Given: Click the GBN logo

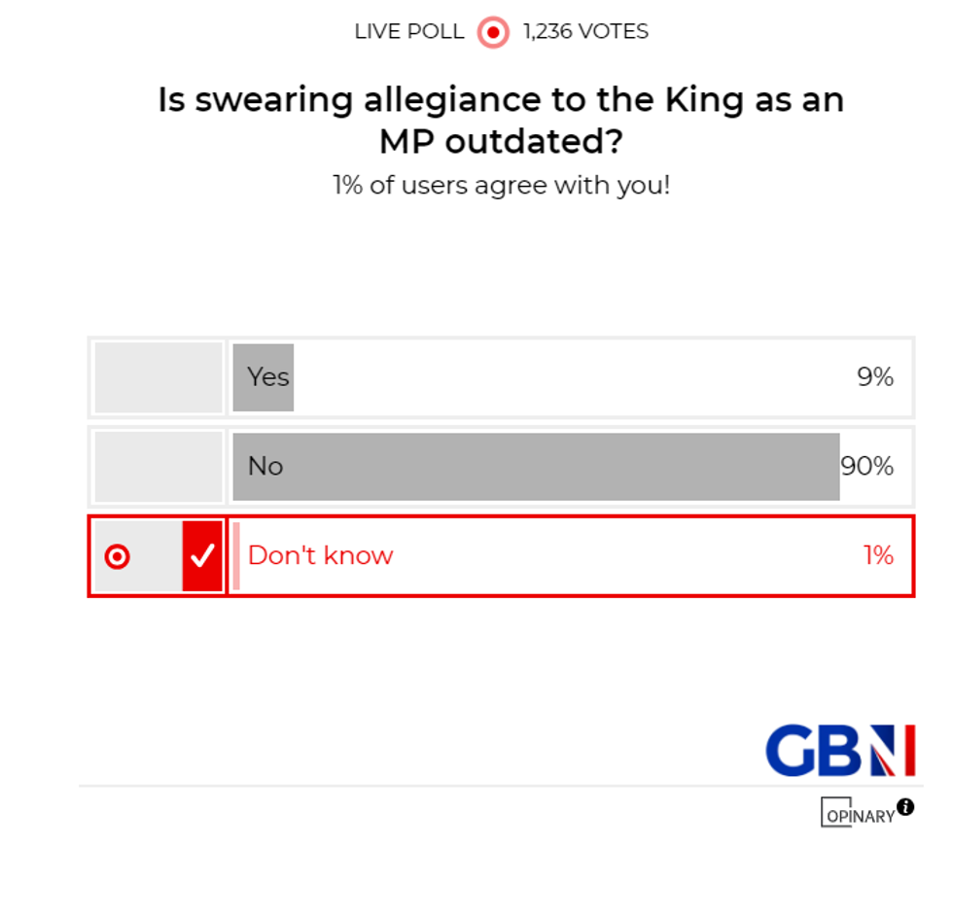Looking at the screenshot, I should pyautogui.click(x=840, y=751).
